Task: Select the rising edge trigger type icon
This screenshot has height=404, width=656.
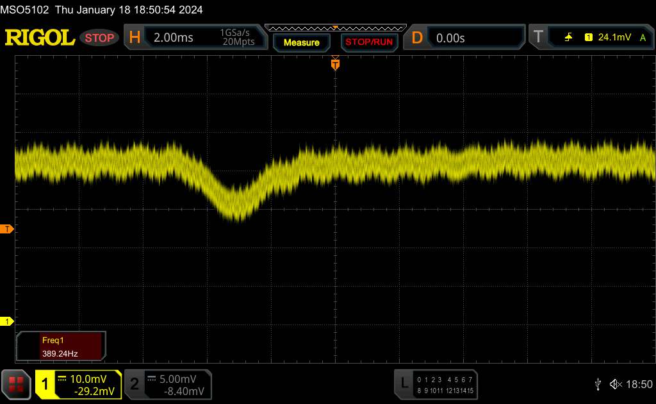Action: click(568, 38)
